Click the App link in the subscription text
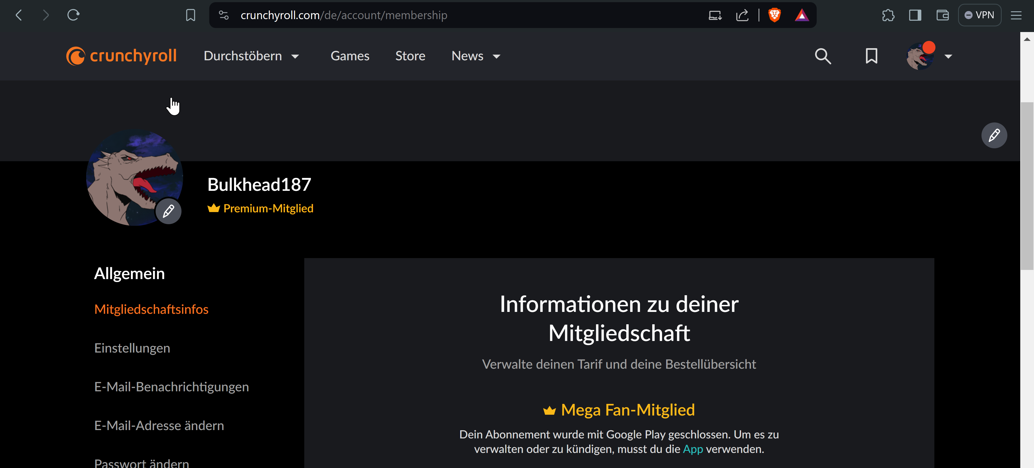Viewport: 1034px width, 468px height. (693, 449)
